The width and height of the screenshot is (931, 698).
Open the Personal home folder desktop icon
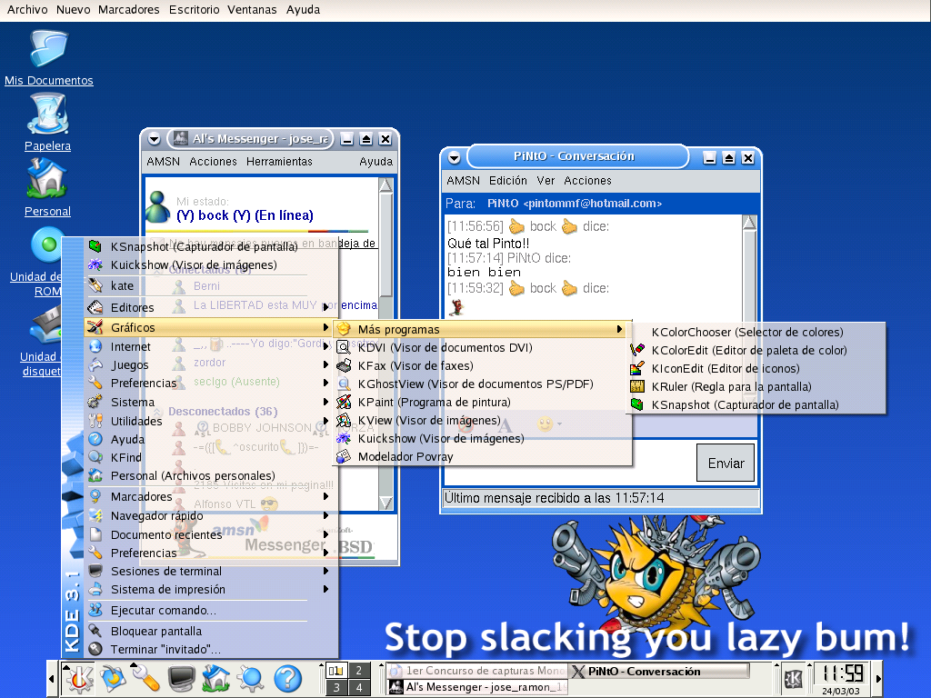point(47,189)
